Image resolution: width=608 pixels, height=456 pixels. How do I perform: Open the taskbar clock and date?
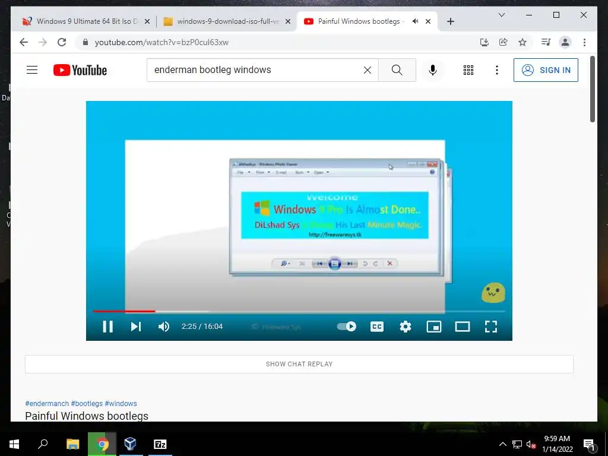point(557,444)
